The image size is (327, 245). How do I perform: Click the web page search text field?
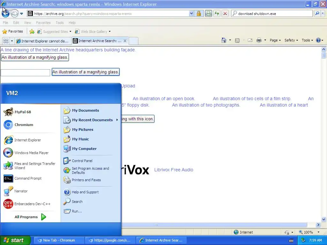(x=25, y=72)
